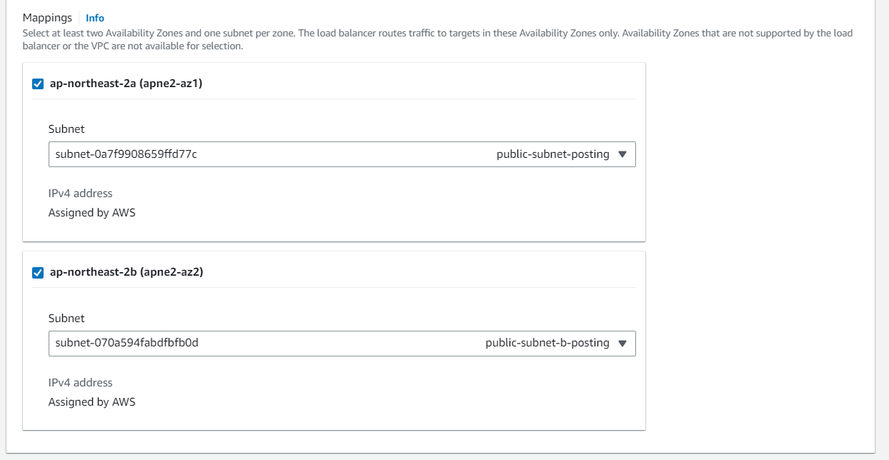Click the dropdown arrow for public-subnet-b-posting
The image size is (889, 460).
[622, 343]
